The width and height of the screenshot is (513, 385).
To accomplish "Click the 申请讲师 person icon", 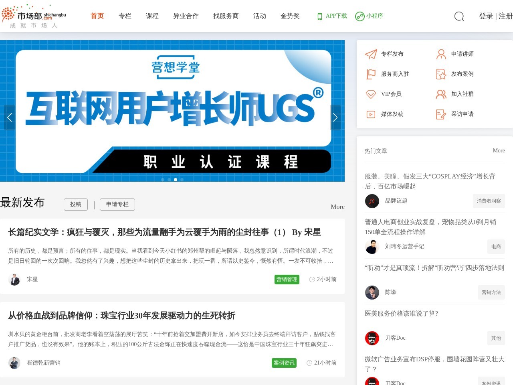I will point(441,54).
